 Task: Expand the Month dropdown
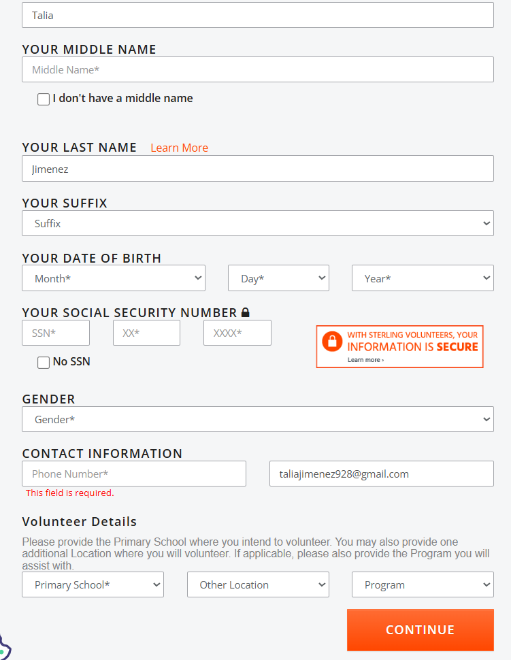pos(114,278)
